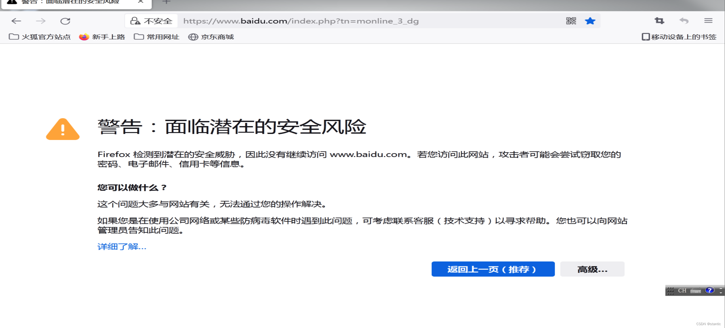Click the text 您可以做什么？
The width and height of the screenshot is (725, 328).
coord(133,188)
